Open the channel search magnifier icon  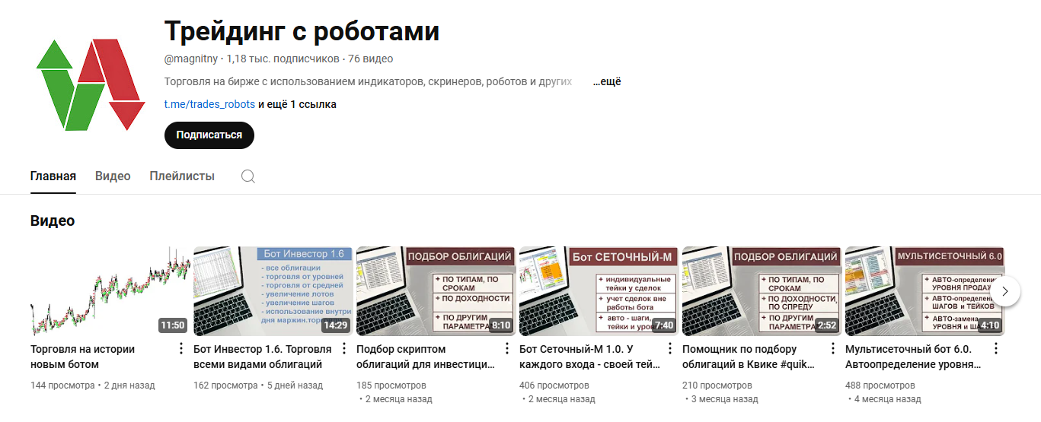click(x=247, y=176)
